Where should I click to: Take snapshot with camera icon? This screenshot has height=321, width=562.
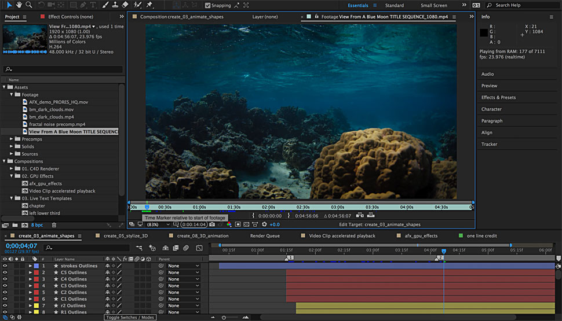click(212, 224)
